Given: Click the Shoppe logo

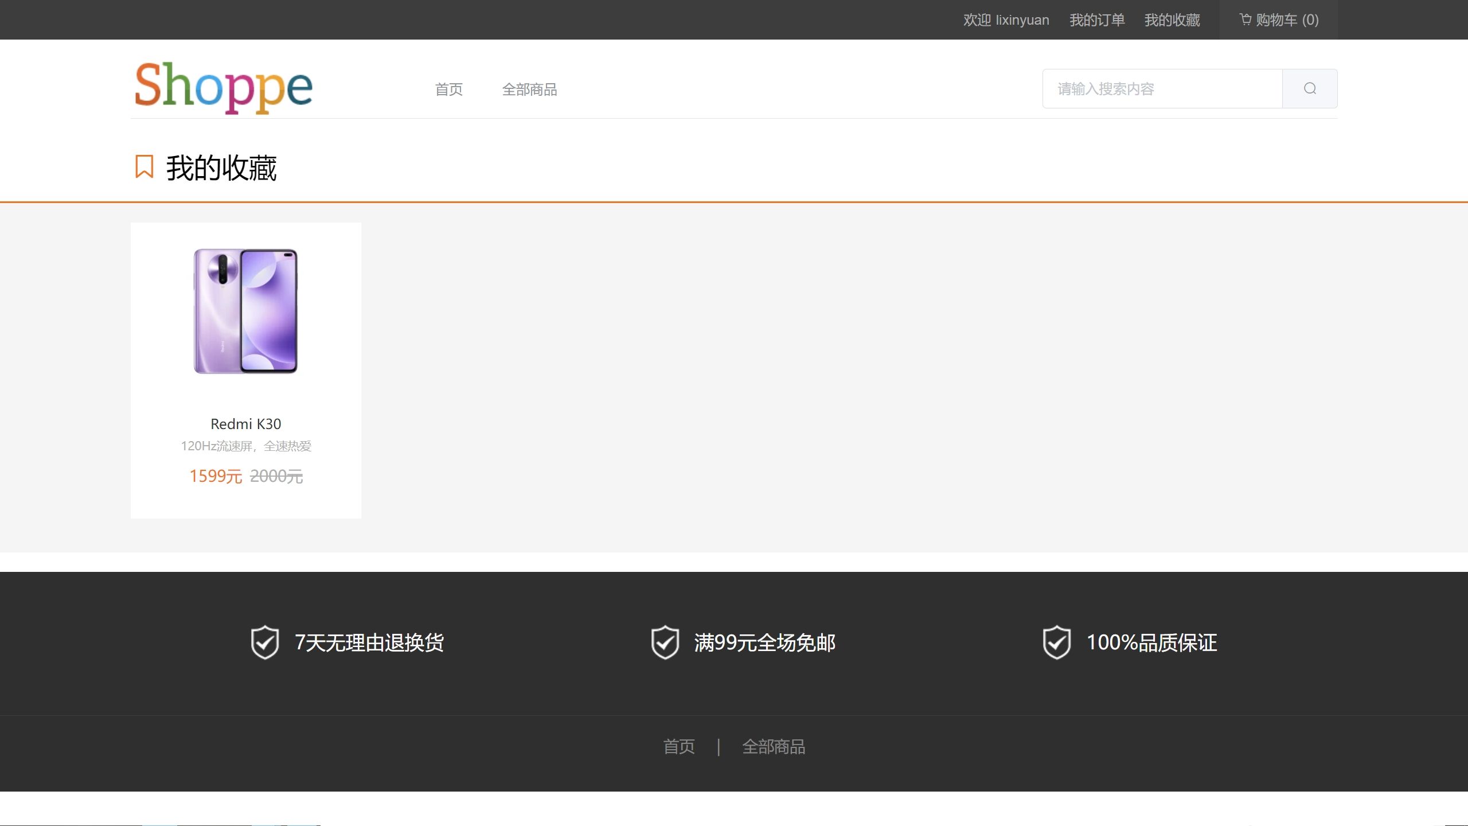Looking at the screenshot, I should 224,87.
